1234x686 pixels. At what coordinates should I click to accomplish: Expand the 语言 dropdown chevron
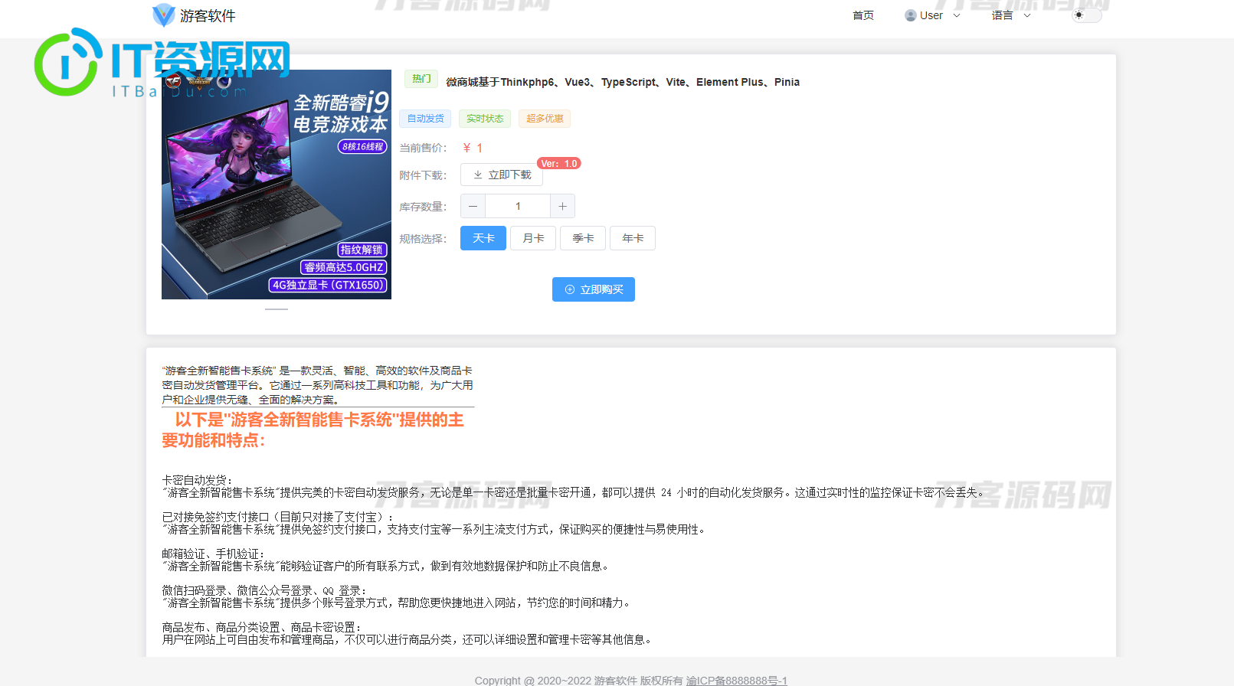point(1027,15)
